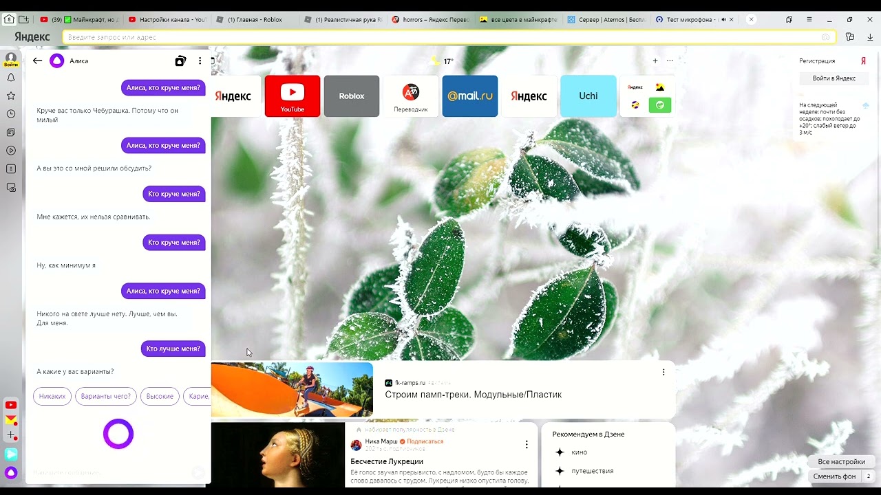The image size is (881, 495).
Task: Open Alice purple icon at sidebar bottom
Action: (x=11, y=472)
